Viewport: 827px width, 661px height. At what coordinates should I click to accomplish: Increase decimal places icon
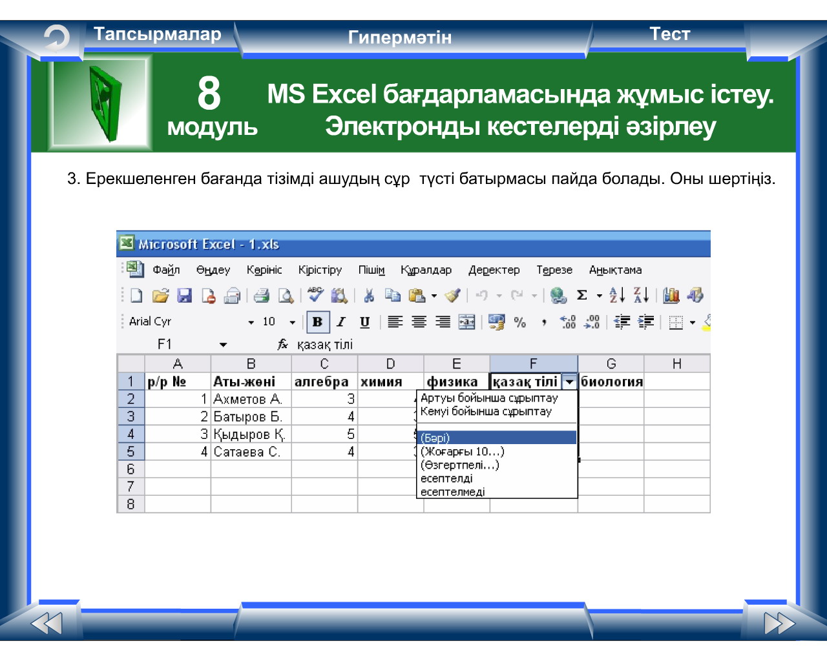point(568,322)
